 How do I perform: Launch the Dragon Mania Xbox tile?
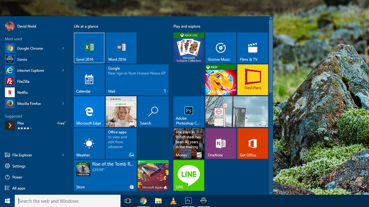click(221, 80)
